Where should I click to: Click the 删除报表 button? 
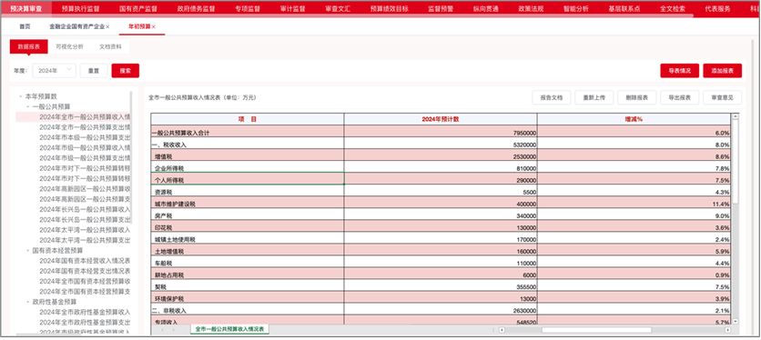click(637, 97)
